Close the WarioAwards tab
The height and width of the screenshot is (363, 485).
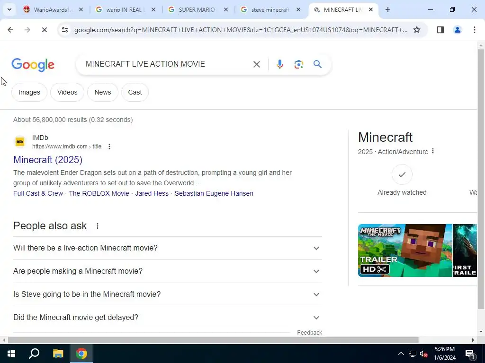[x=81, y=9]
